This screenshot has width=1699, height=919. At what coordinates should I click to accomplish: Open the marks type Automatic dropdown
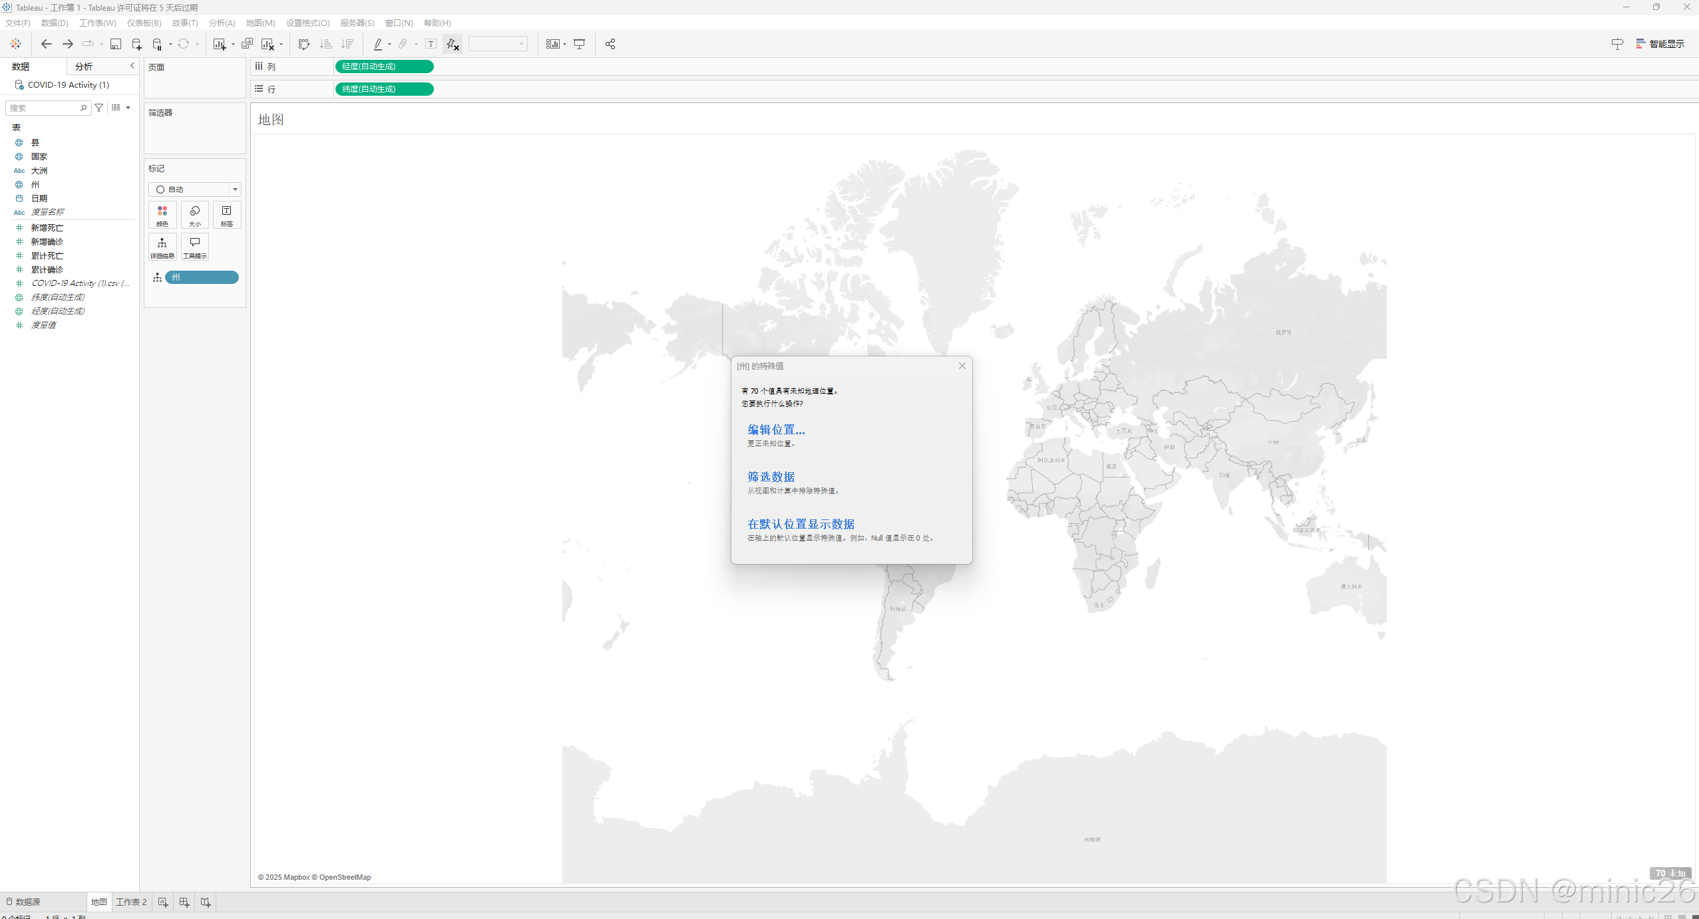[194, 190]
